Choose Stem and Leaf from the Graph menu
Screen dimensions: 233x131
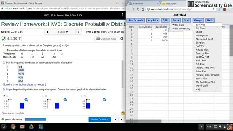point(204,39)
